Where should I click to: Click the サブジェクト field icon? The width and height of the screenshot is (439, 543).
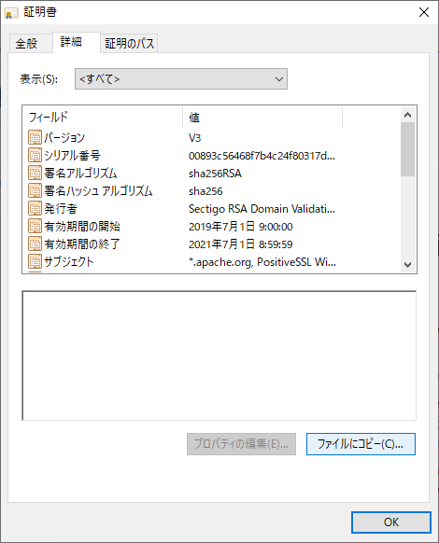pos(35,261)
